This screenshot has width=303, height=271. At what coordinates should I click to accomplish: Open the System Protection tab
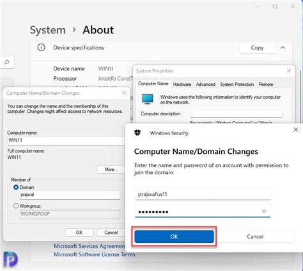237,85
